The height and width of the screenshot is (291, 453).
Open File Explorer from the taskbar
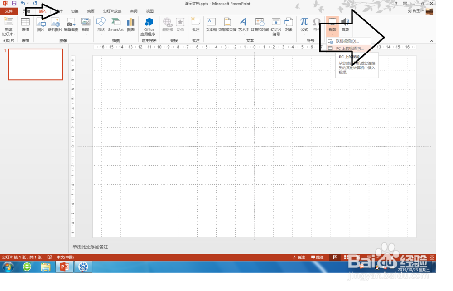(x=46, y=267)
